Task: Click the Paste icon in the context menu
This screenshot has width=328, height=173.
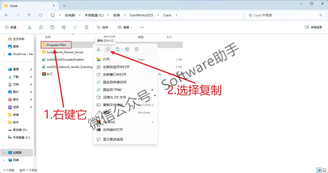Action: (x=118, y=49)
